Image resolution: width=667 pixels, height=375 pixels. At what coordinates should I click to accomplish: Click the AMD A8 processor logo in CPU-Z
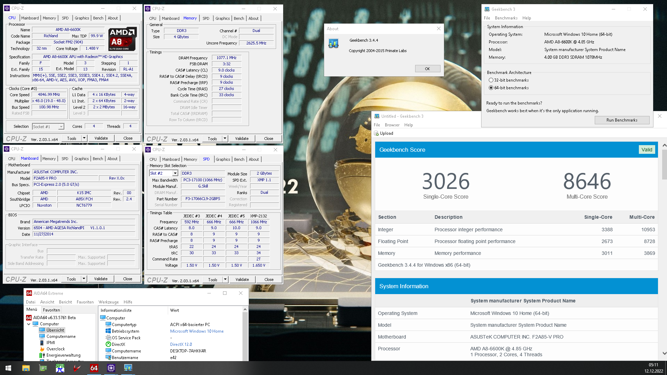click(122, 39)
